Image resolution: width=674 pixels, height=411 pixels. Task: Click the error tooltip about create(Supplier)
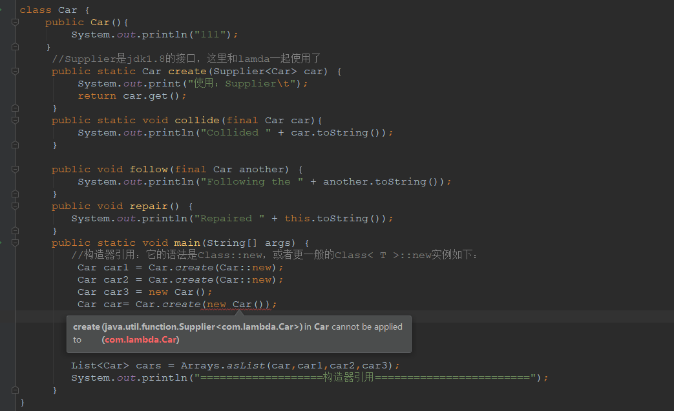(239, 334)
